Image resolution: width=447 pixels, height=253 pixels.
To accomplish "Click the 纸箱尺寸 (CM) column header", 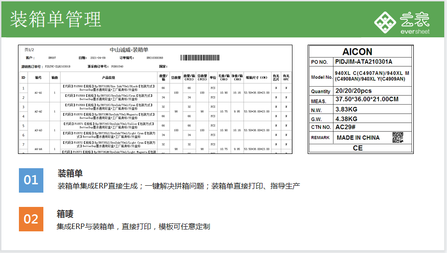I will tap(256, 77).
